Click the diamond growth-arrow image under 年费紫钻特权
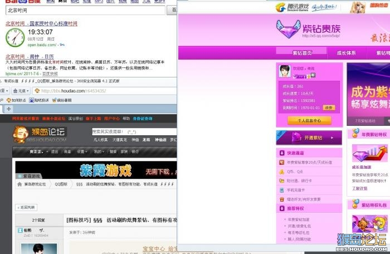 370,154
